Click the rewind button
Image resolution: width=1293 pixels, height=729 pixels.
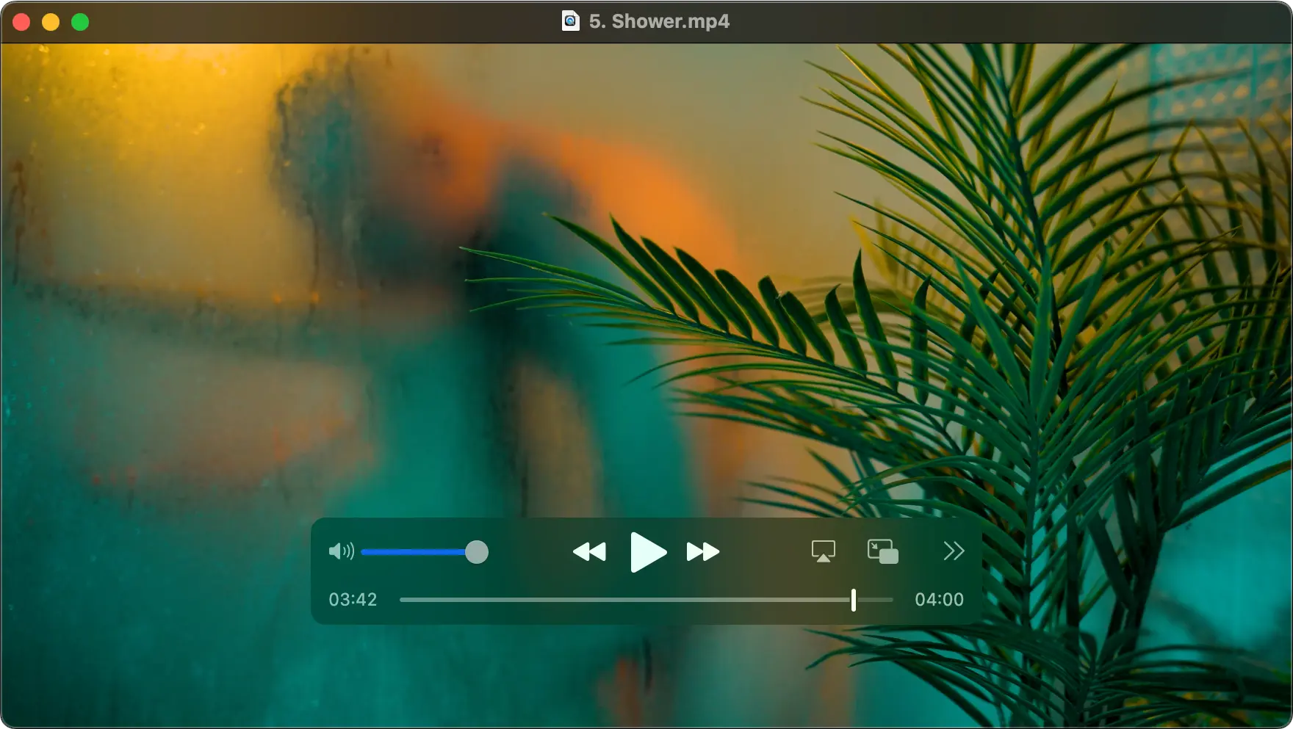[x=589, y=551]
